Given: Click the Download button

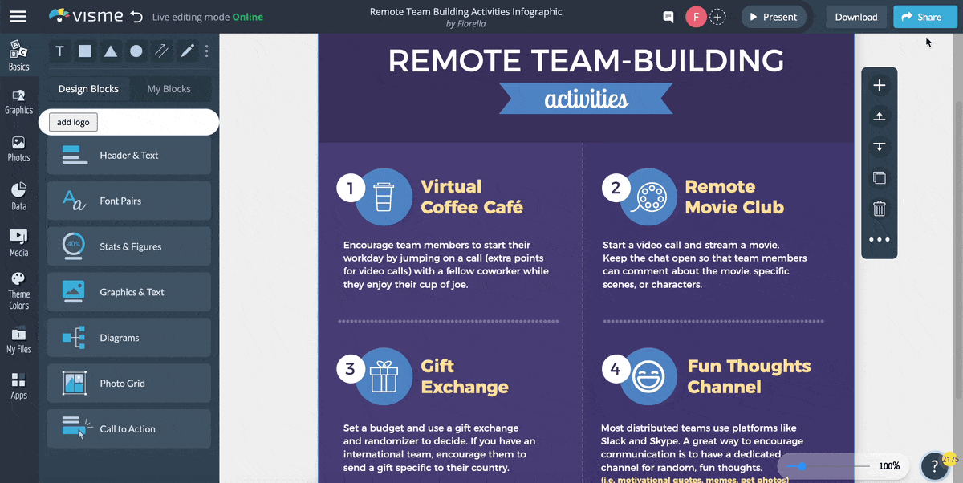Looking at the screenshot, I should click(x=855, y=17).
